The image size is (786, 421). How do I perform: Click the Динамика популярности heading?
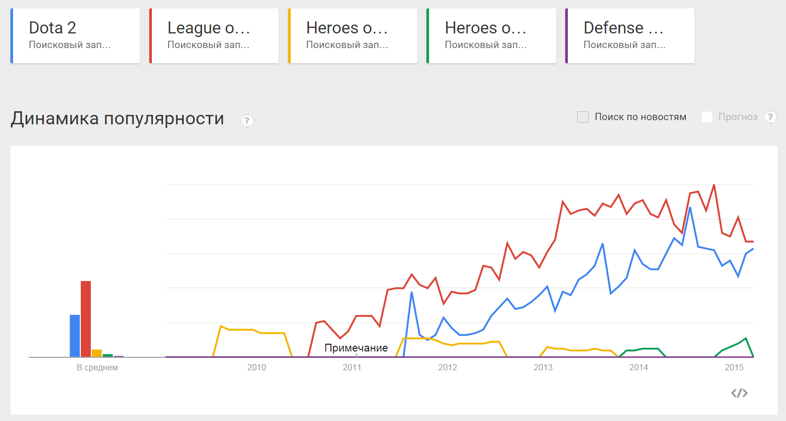point(117,119)
